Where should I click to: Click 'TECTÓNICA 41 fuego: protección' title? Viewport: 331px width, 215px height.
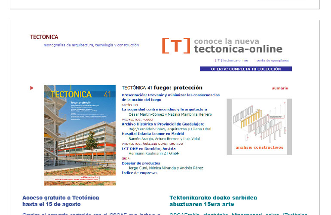pos(162,88)
